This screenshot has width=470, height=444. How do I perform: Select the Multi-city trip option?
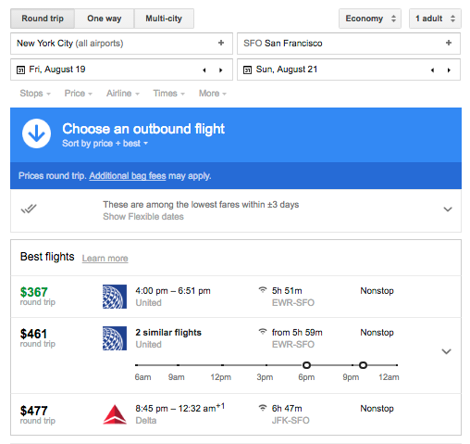[x=164, y=19]
